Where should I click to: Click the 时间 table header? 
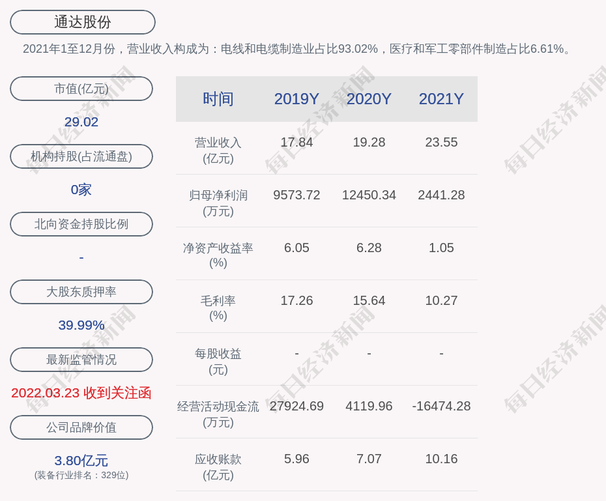click(x=218, y=99)
